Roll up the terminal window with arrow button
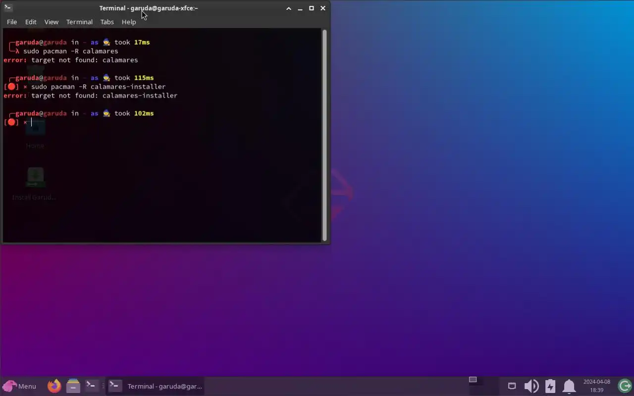The width and height of the screenshot is (634, 396). click(x=289, y=8)
